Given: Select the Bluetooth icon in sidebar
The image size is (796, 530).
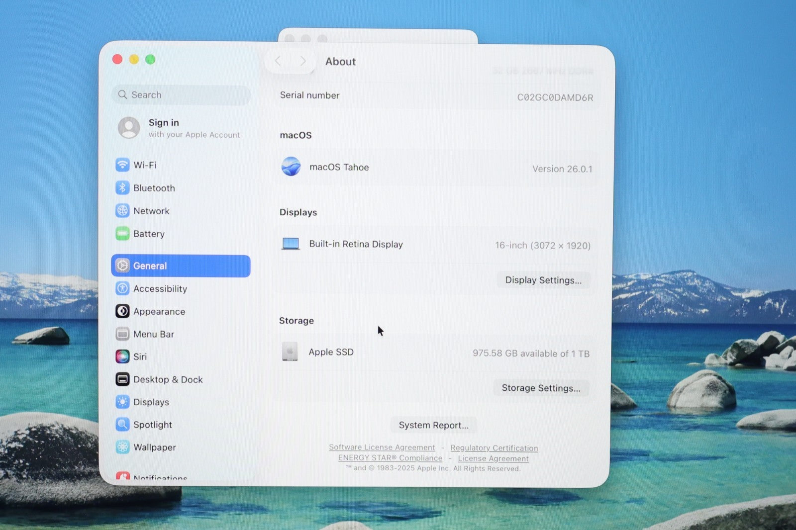Looking at the screenshot, I should click(x=122, y=187).
